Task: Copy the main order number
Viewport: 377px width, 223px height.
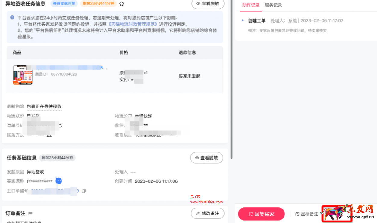Action: pyautogui.click(x=84, y=191)
